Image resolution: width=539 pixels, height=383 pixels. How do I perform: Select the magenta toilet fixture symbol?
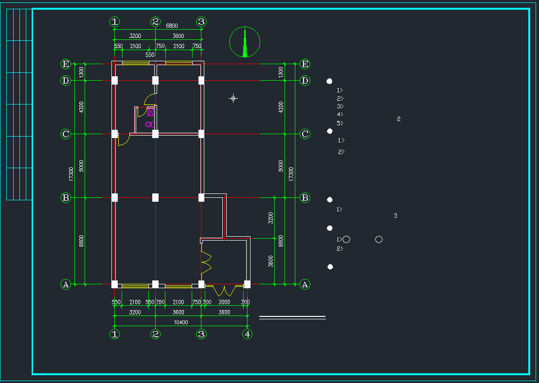149,124
